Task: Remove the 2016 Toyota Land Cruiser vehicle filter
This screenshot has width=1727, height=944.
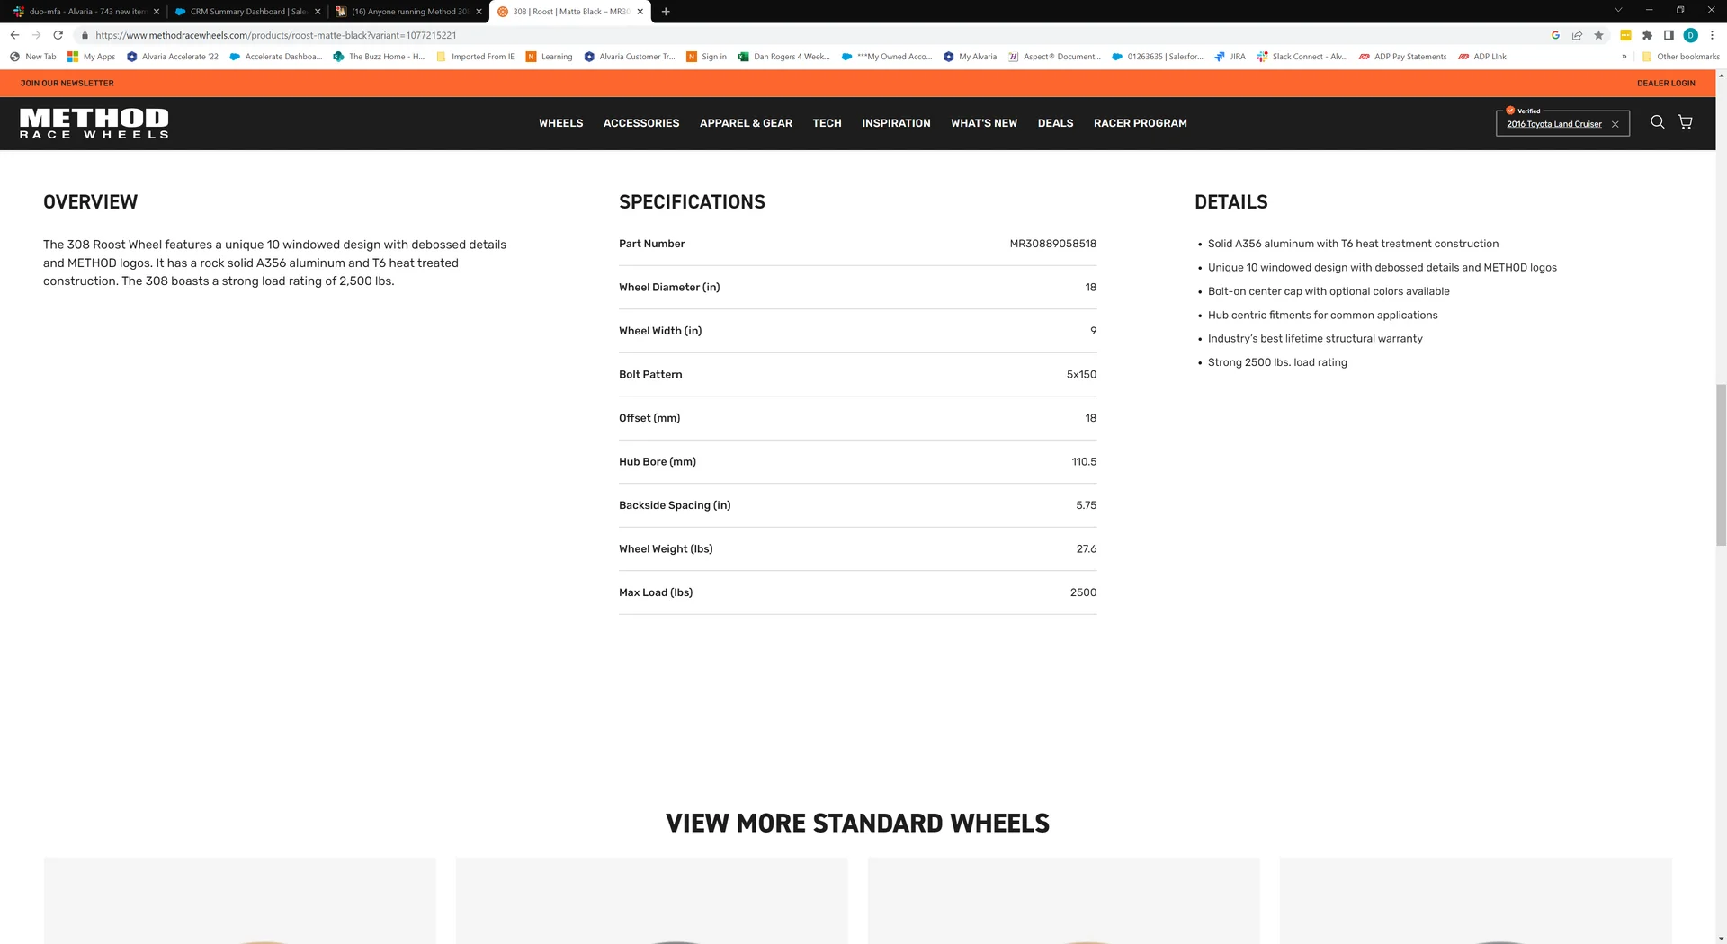Action: [1615, 124]
